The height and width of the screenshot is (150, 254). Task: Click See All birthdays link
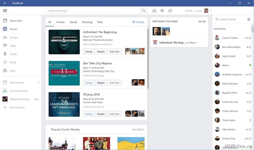click(x=202, y=21)
